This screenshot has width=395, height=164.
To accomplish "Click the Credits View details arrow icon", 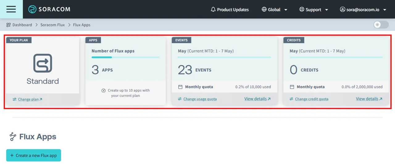I will click(381, 99).
